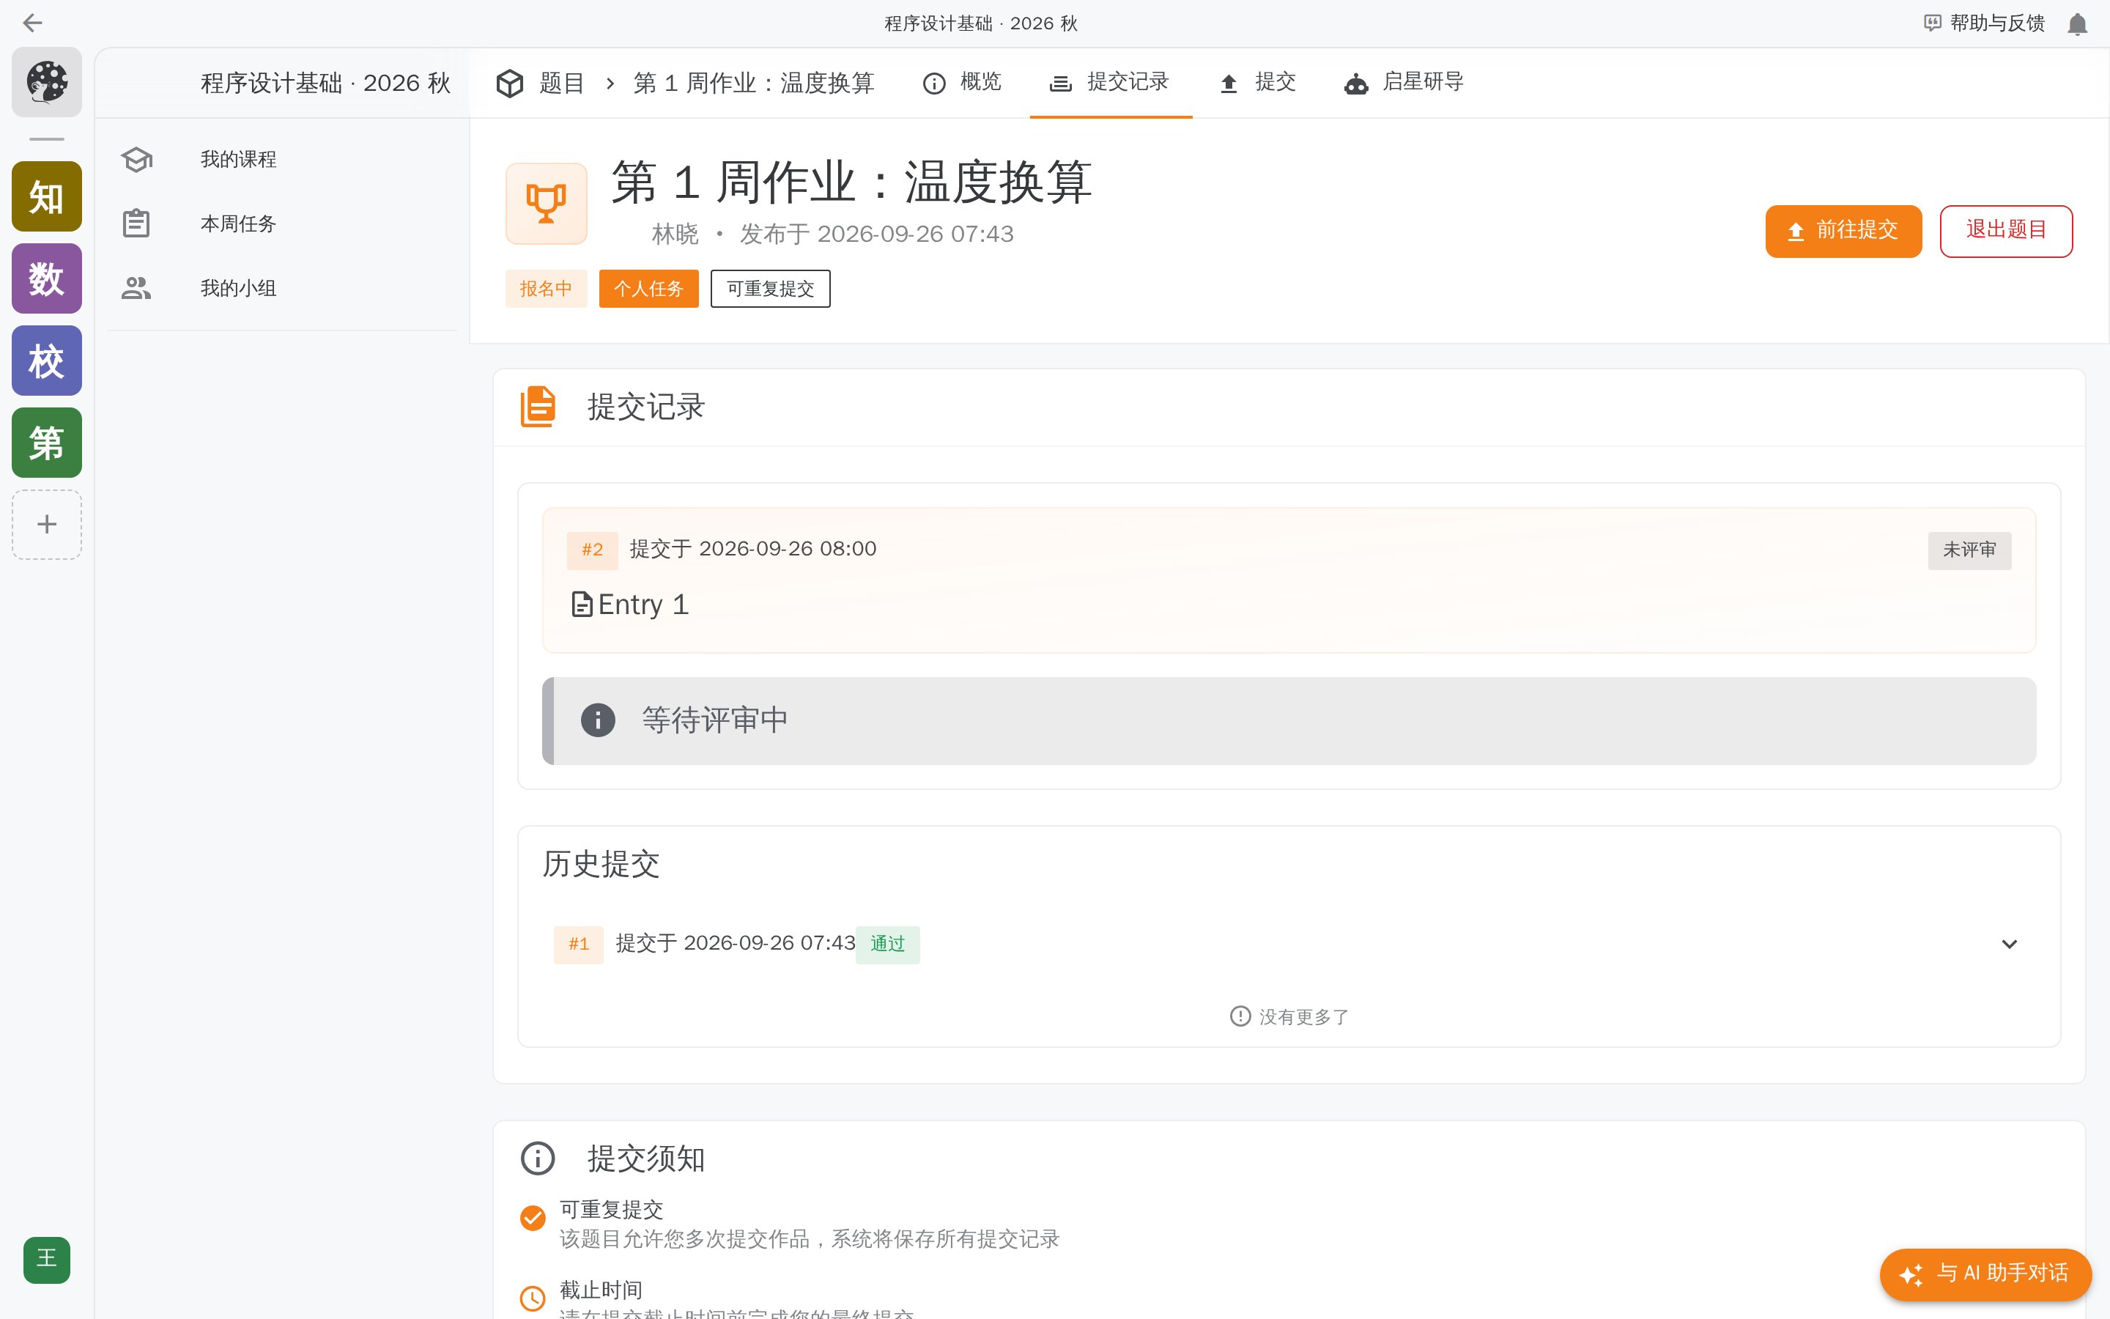Open the 提交 tab
This screenshot has height=1319, width=2110.
click(1256, 83)
